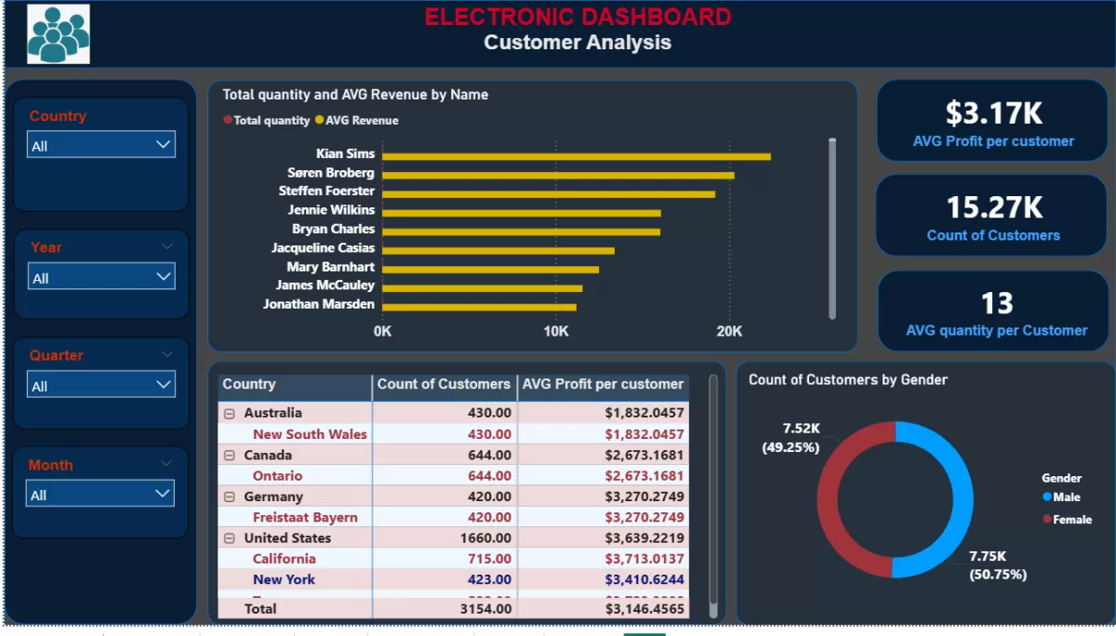
Task: Select the New South Wales row
Action: coord(454,434)
